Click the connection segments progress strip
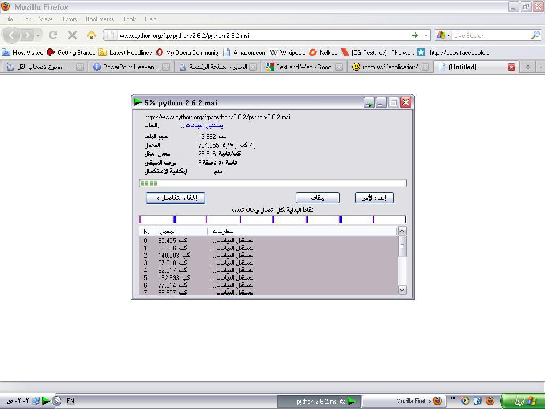The width and height of the screenshot is (545, 409). coord(272,219)
